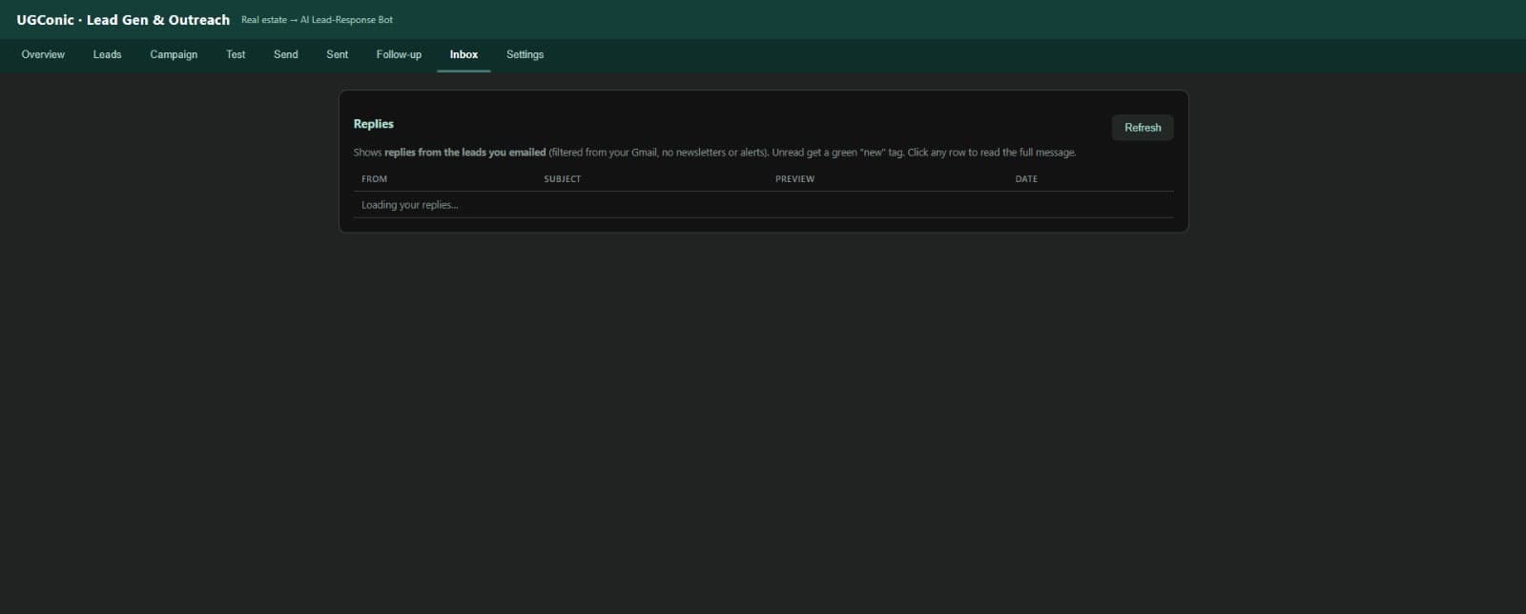The image size is (1526, 614).
Task: Open the Overview tab
Action: pyautogui.click(x=43, y=54)
